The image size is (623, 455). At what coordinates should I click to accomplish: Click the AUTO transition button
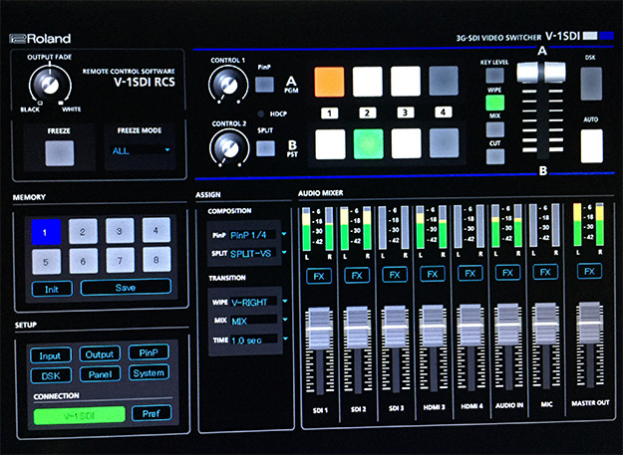tap(592, 146)
